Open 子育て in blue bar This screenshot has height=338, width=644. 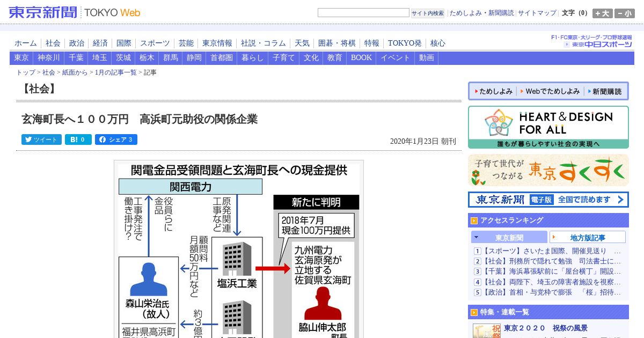tap(284, 58)
